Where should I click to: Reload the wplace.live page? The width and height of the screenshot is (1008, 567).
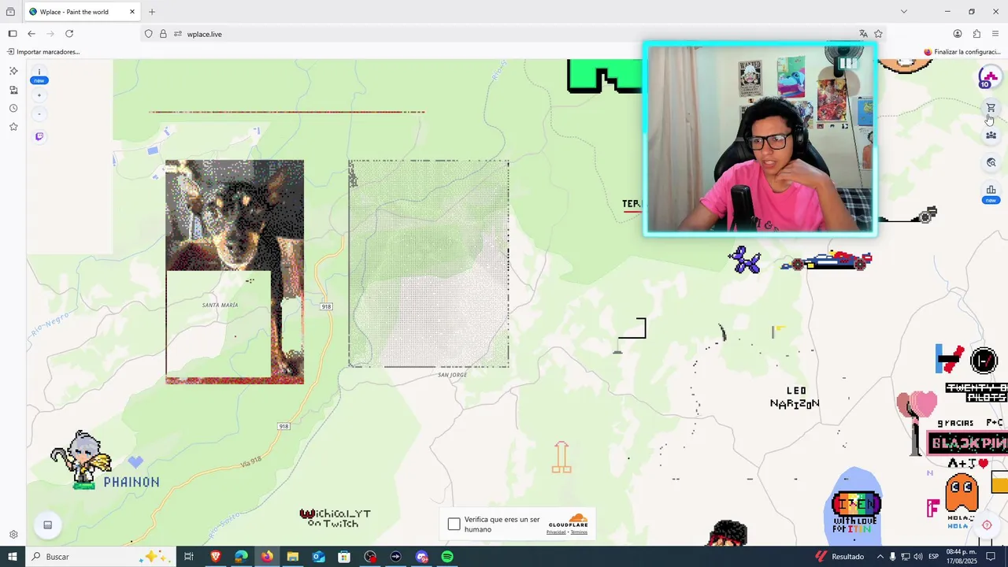point(69,34)
